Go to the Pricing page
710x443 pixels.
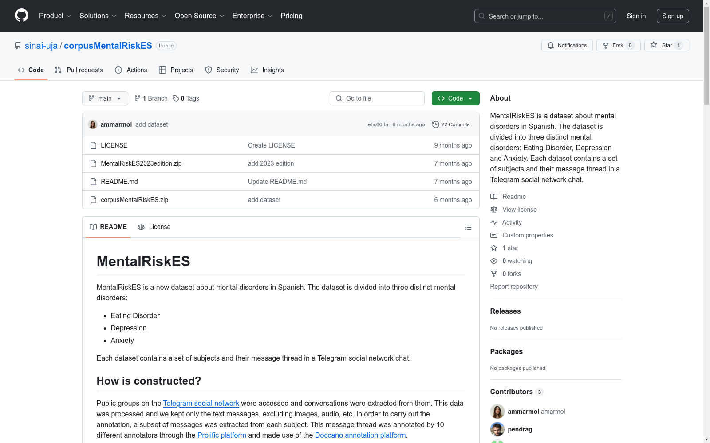(292, 16)
